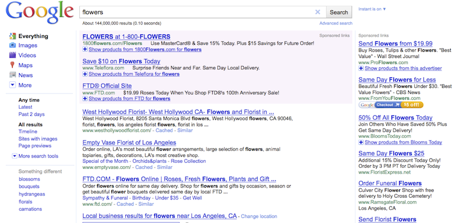
Task: Select the Images search category
Action: [x=28, y=45]
